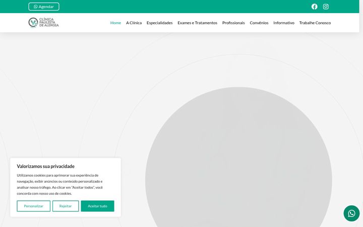363x227 pixels.
Task: Click Personalizar in cookie banner
Action: click(34, 206)
